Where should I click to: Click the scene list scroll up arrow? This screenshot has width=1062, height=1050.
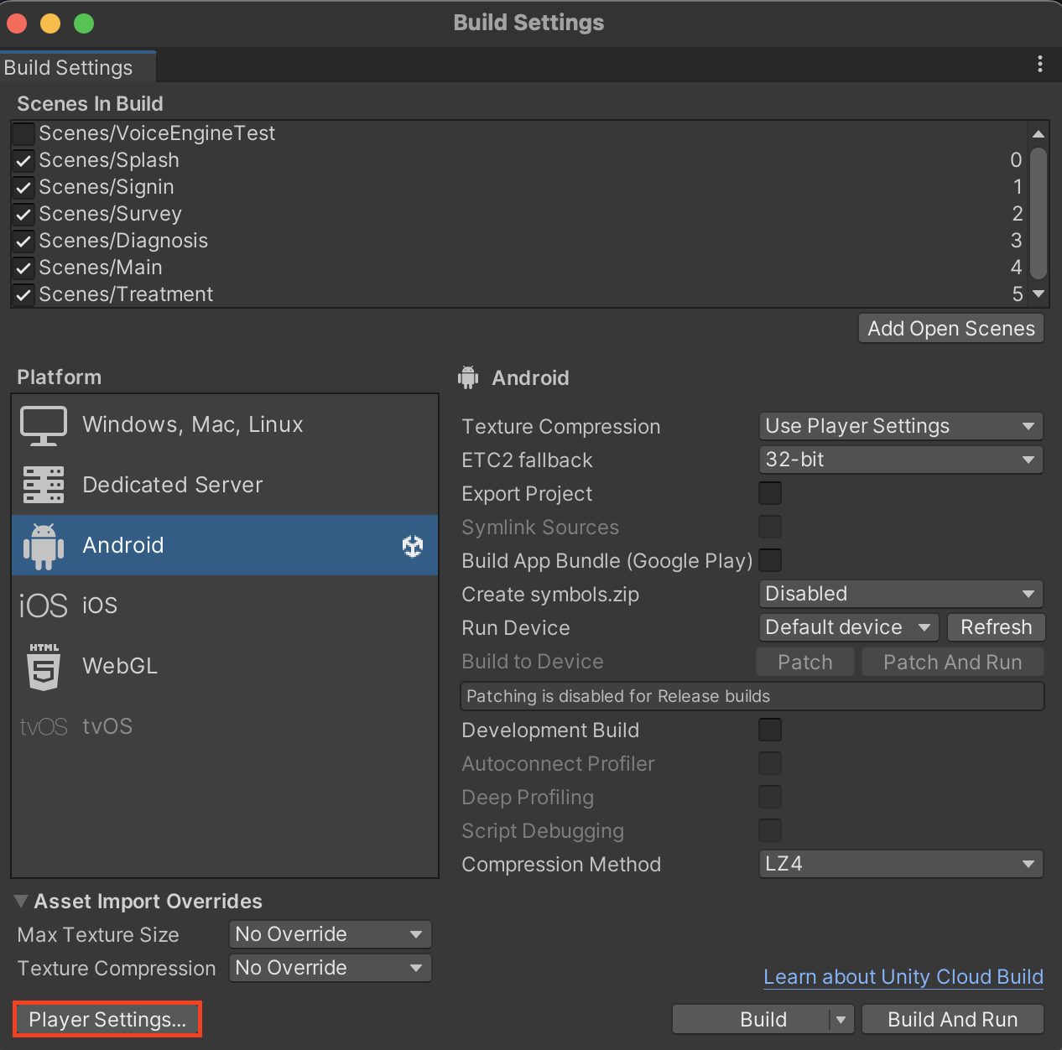pos(1039,134)
